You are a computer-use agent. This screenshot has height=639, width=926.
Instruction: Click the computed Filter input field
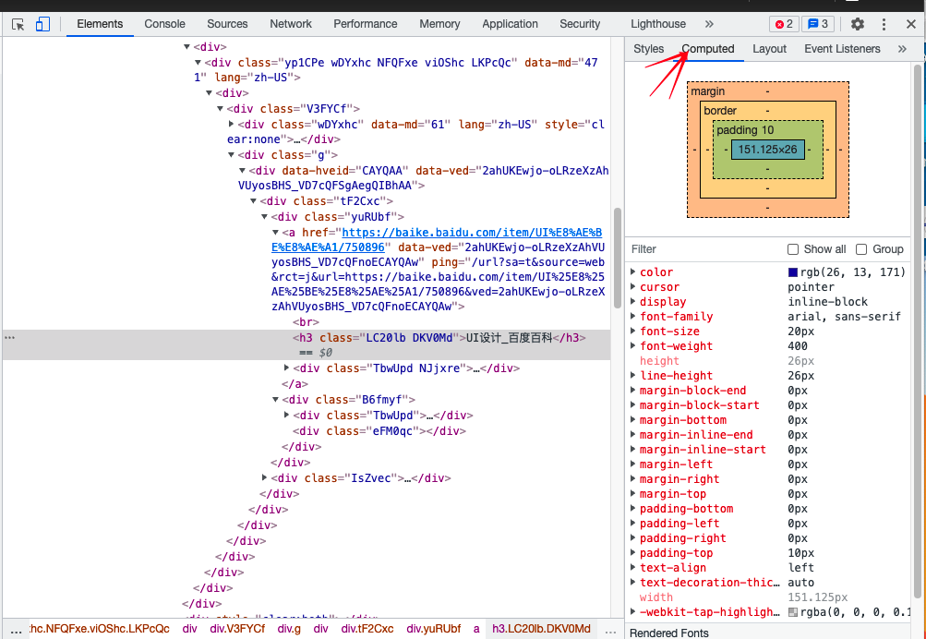coord(705,249)
